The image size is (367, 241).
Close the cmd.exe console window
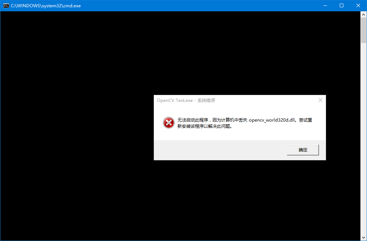358,5
